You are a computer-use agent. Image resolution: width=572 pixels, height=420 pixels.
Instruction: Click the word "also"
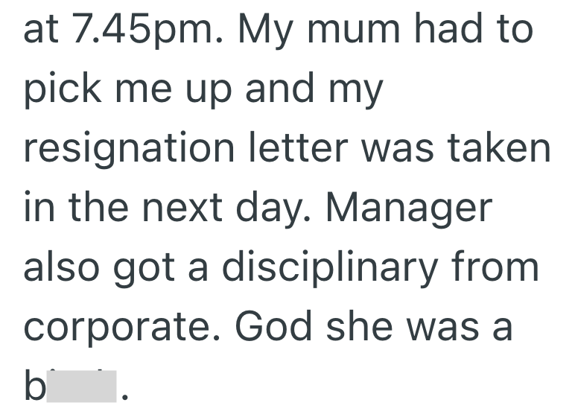pyautogui.click(x=62, y=267)
